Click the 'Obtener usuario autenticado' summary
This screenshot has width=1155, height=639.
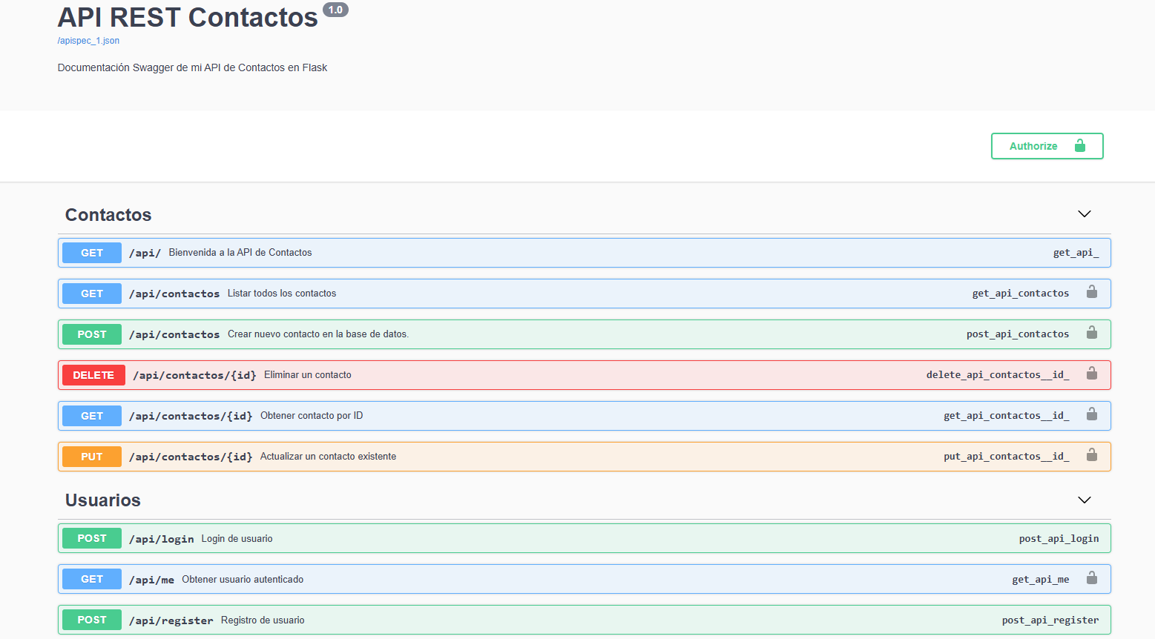pyautogui.click(x=243, y=580)
